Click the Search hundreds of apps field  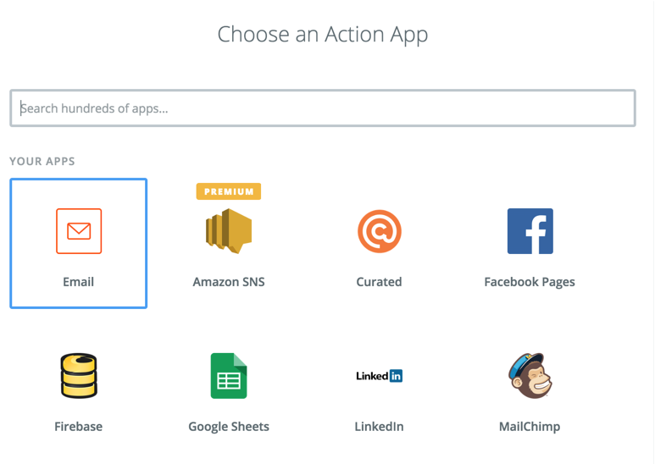tap(322, 108)
